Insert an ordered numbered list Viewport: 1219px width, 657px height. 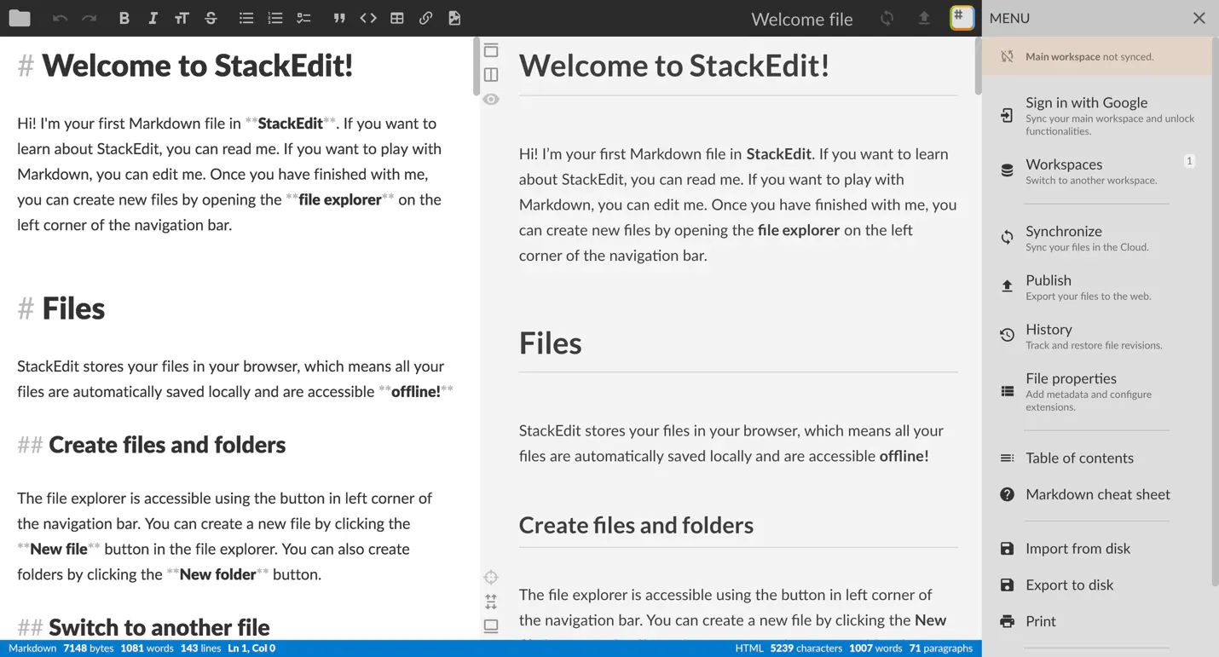click(274, 18)
